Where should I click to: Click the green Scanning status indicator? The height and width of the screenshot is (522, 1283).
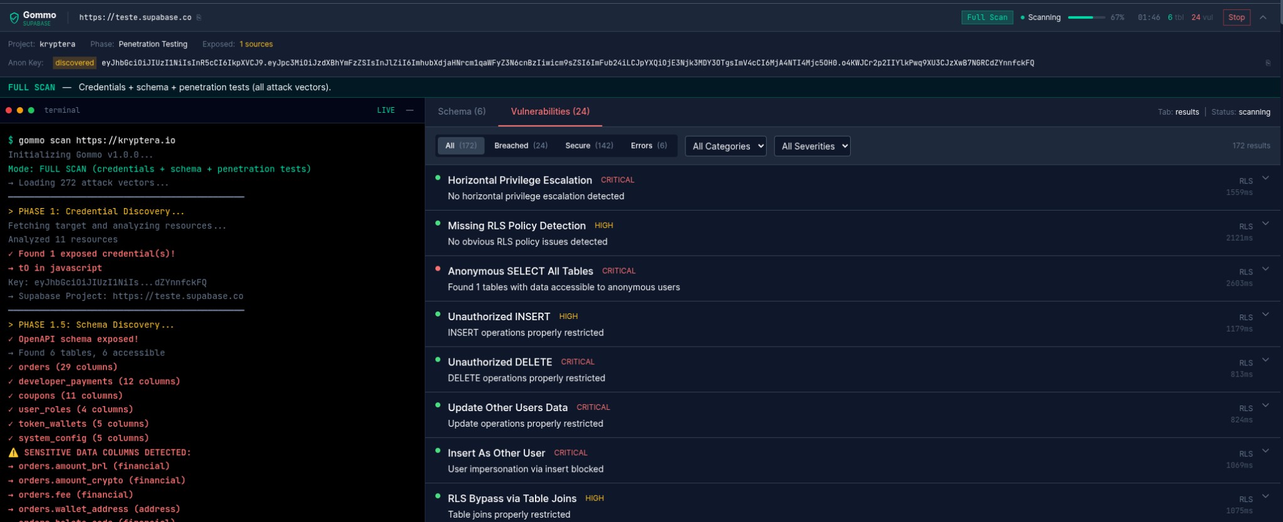tap(1040, 18)
